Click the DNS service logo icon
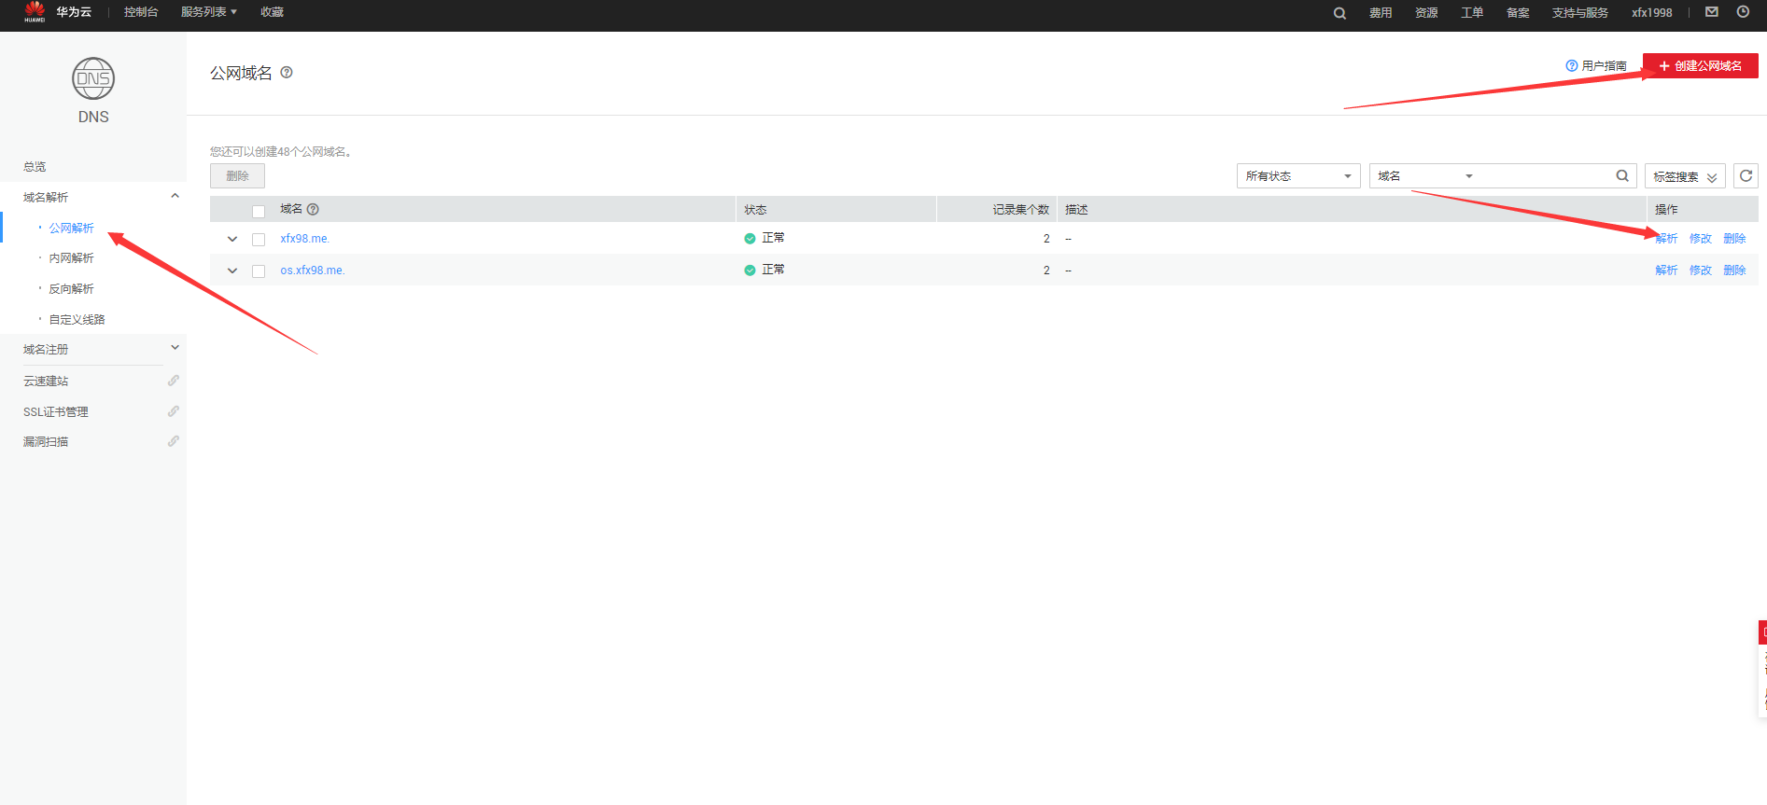 click(93, 78)
